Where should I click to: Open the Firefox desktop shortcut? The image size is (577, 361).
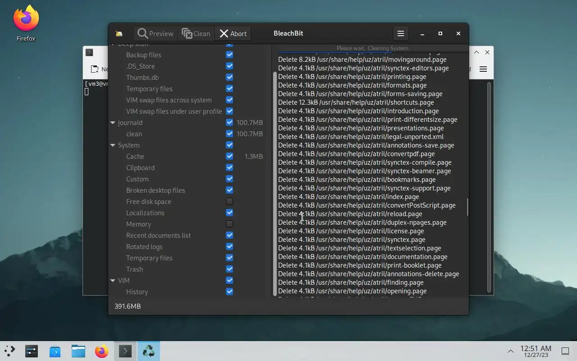click(26, 23)
